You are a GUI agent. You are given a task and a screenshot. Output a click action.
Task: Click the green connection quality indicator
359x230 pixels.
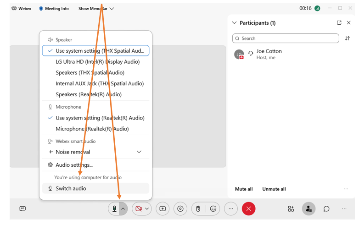(x=317, y=8)
